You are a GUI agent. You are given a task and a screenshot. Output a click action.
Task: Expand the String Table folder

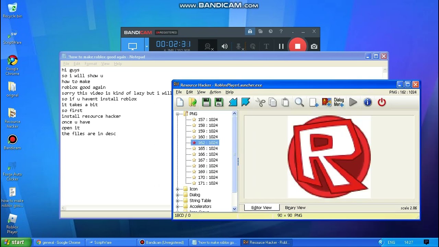(178, 201)
